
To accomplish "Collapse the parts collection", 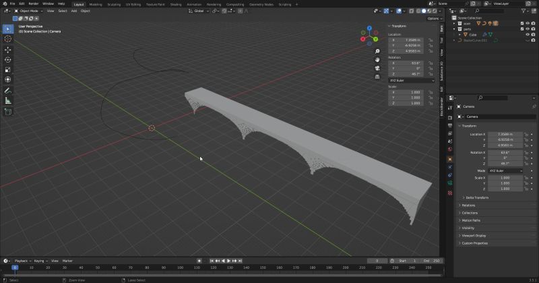I will point(454,29).
